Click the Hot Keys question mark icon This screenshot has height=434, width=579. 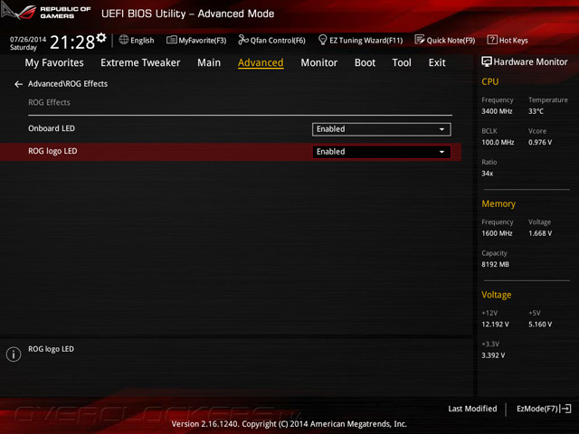[492, 40]
